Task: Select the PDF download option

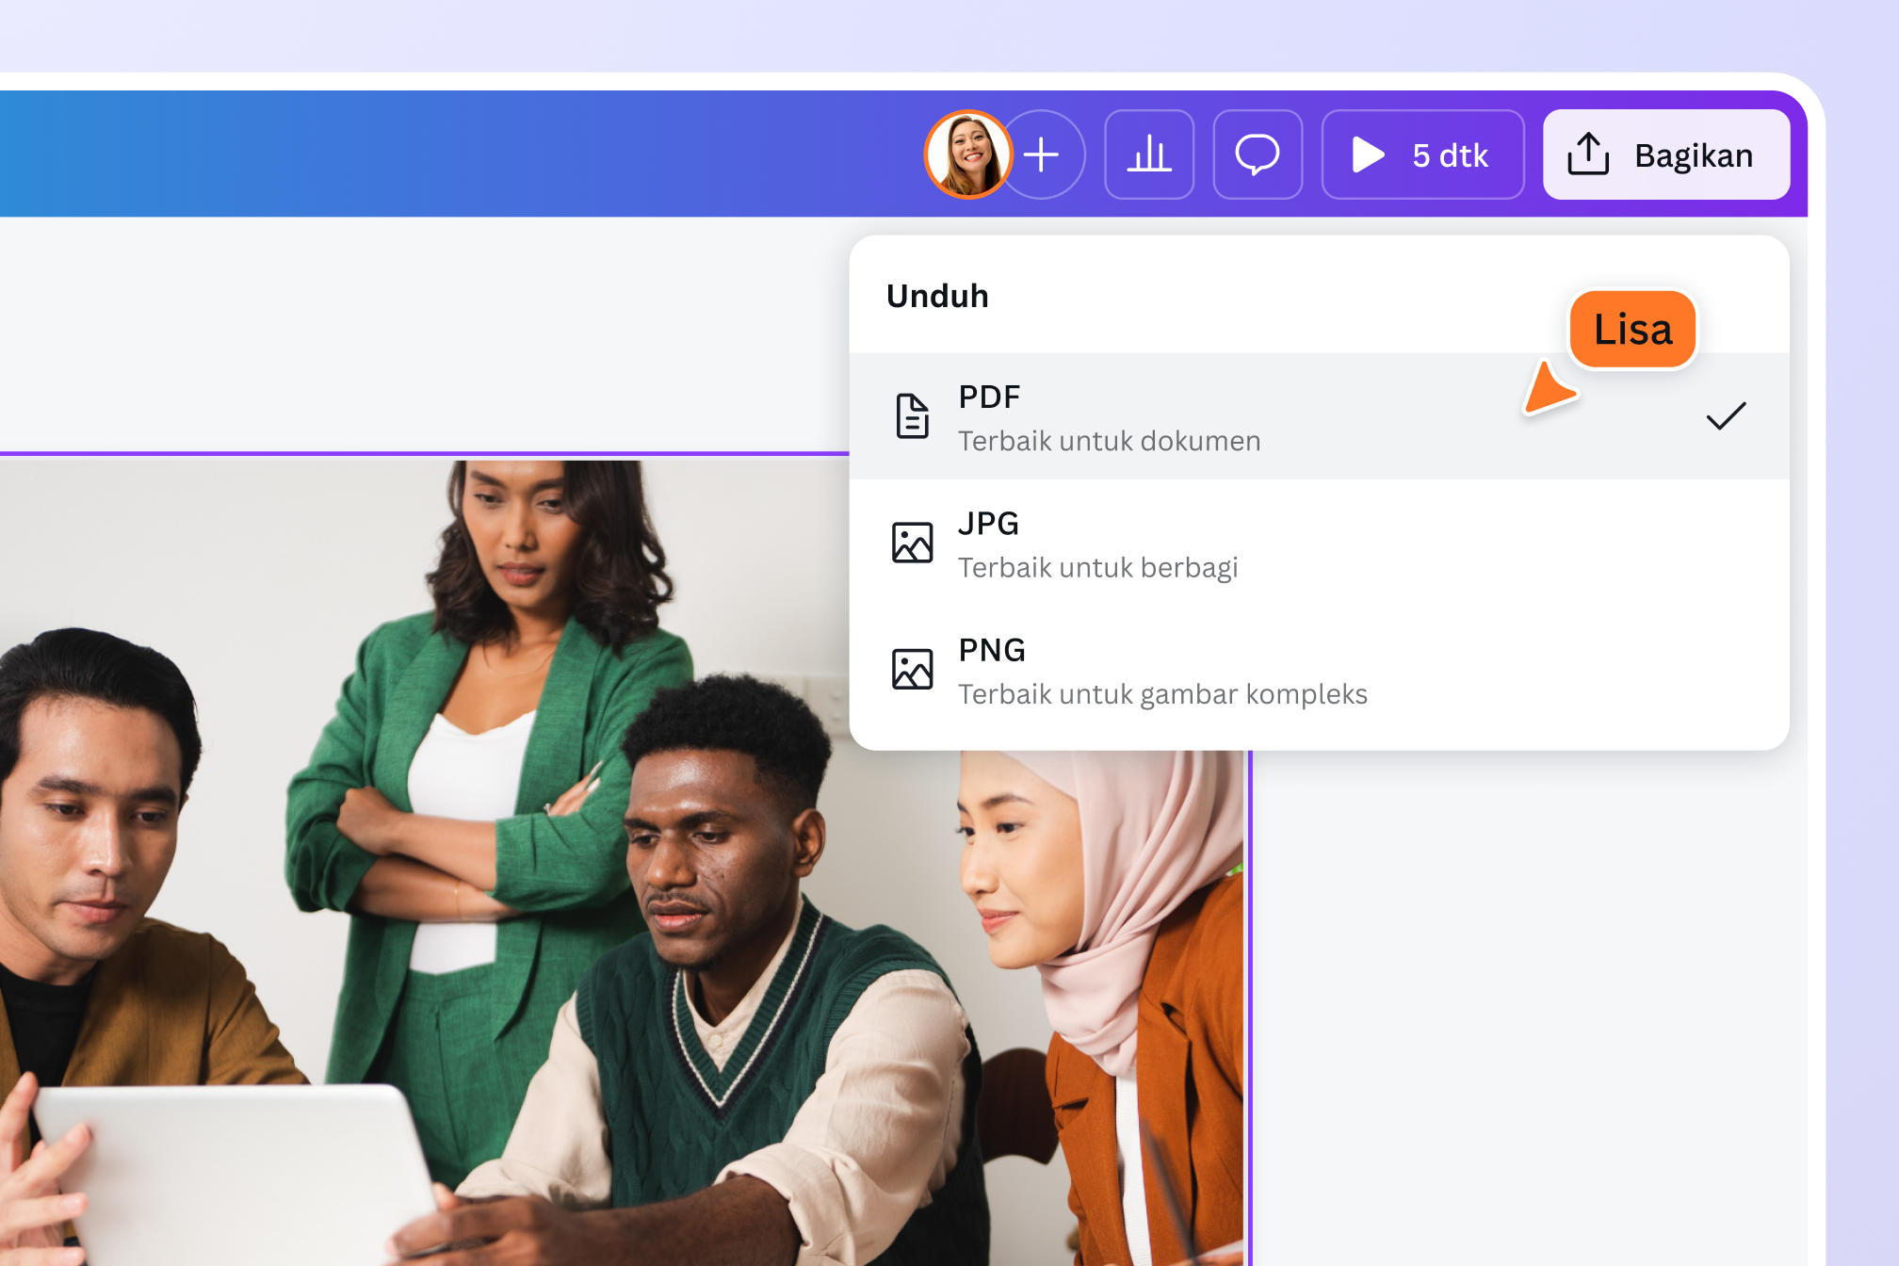Action: coord(1319,416)
